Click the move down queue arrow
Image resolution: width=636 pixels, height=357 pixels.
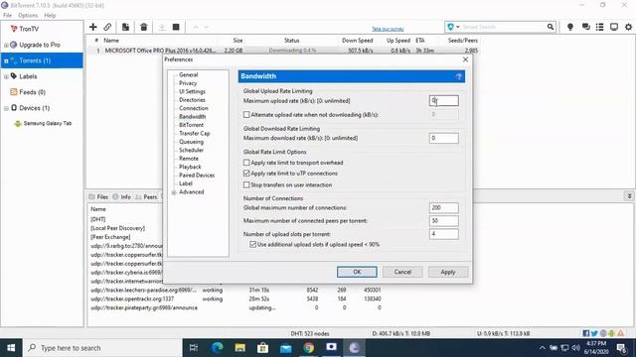[x=207, y=27]
